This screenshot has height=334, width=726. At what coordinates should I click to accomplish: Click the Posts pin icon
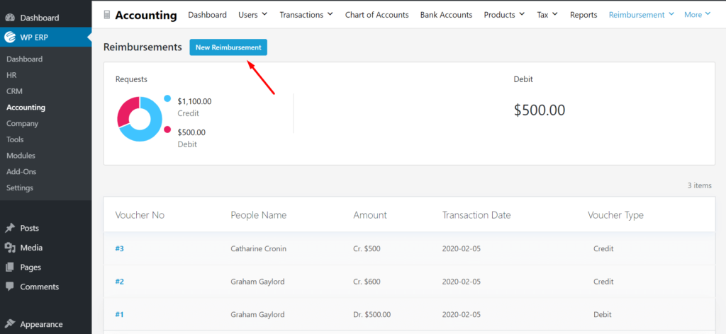click(x=10, y=229)
